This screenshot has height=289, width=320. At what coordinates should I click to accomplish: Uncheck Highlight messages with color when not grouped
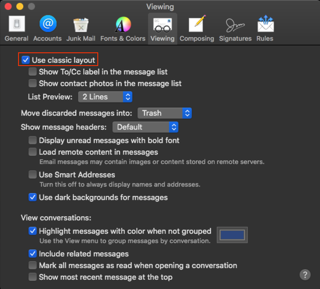click(x=32, y=231)
